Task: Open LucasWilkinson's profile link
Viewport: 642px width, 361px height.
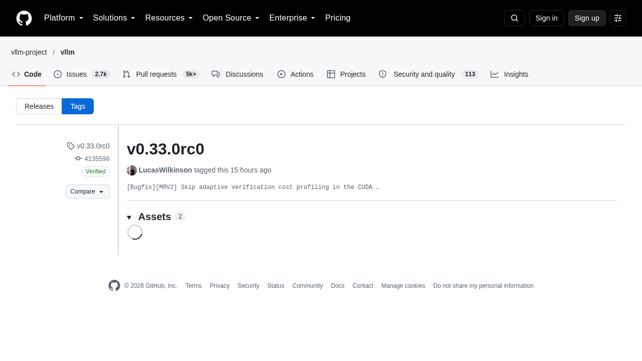Action: point(166,170)
